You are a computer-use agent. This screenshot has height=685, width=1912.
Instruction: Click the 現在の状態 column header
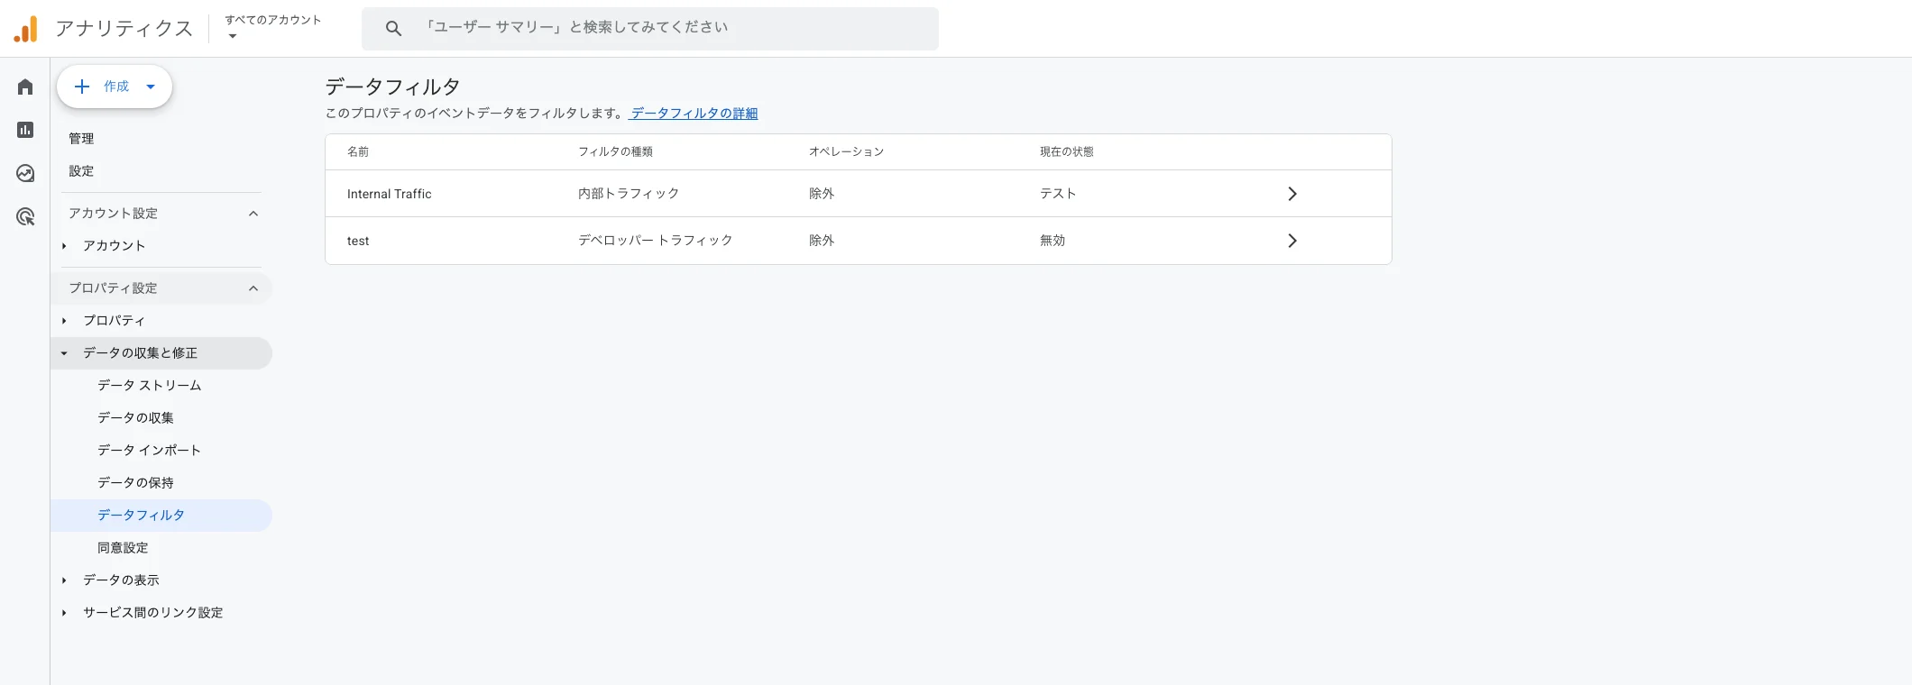1067,152
